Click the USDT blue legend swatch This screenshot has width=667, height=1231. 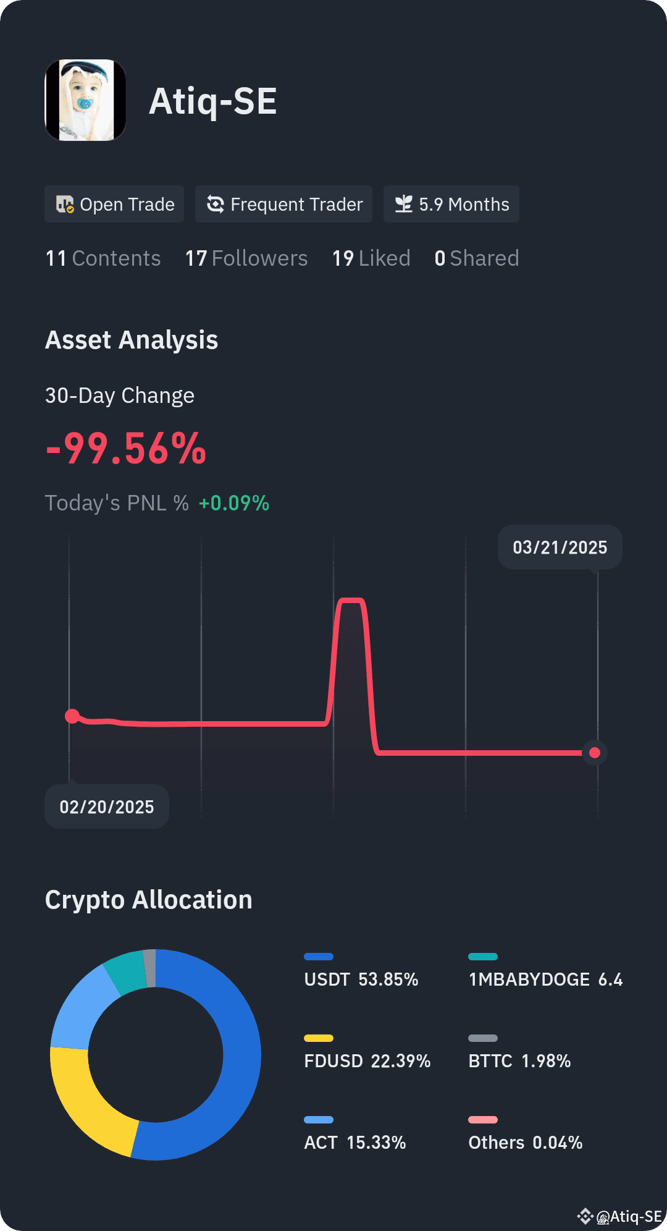click(x=319, y=957)
